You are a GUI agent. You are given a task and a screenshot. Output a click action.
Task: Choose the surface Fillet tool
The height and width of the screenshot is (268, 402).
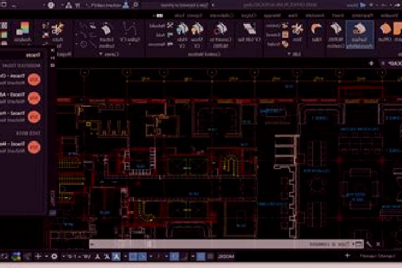click(x=317, y=32)
